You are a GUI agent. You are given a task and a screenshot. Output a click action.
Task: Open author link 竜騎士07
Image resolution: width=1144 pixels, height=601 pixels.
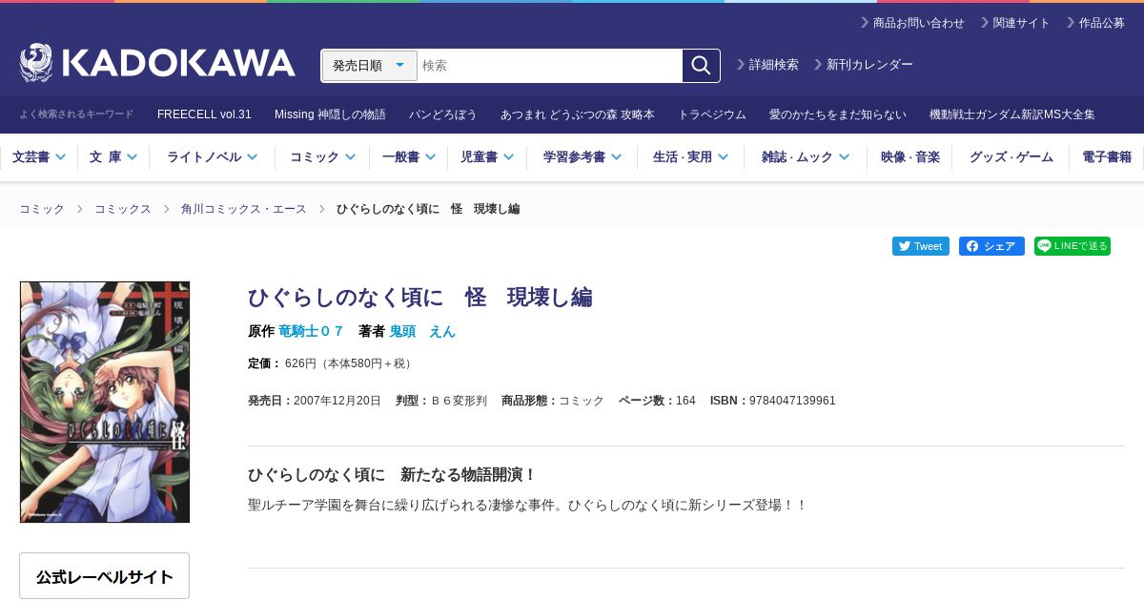coord(311,331)
